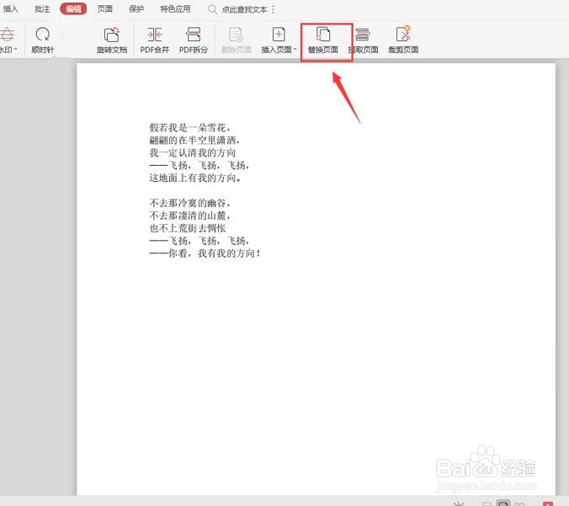Click the 点此查找文本 search field

coord(245,9)
